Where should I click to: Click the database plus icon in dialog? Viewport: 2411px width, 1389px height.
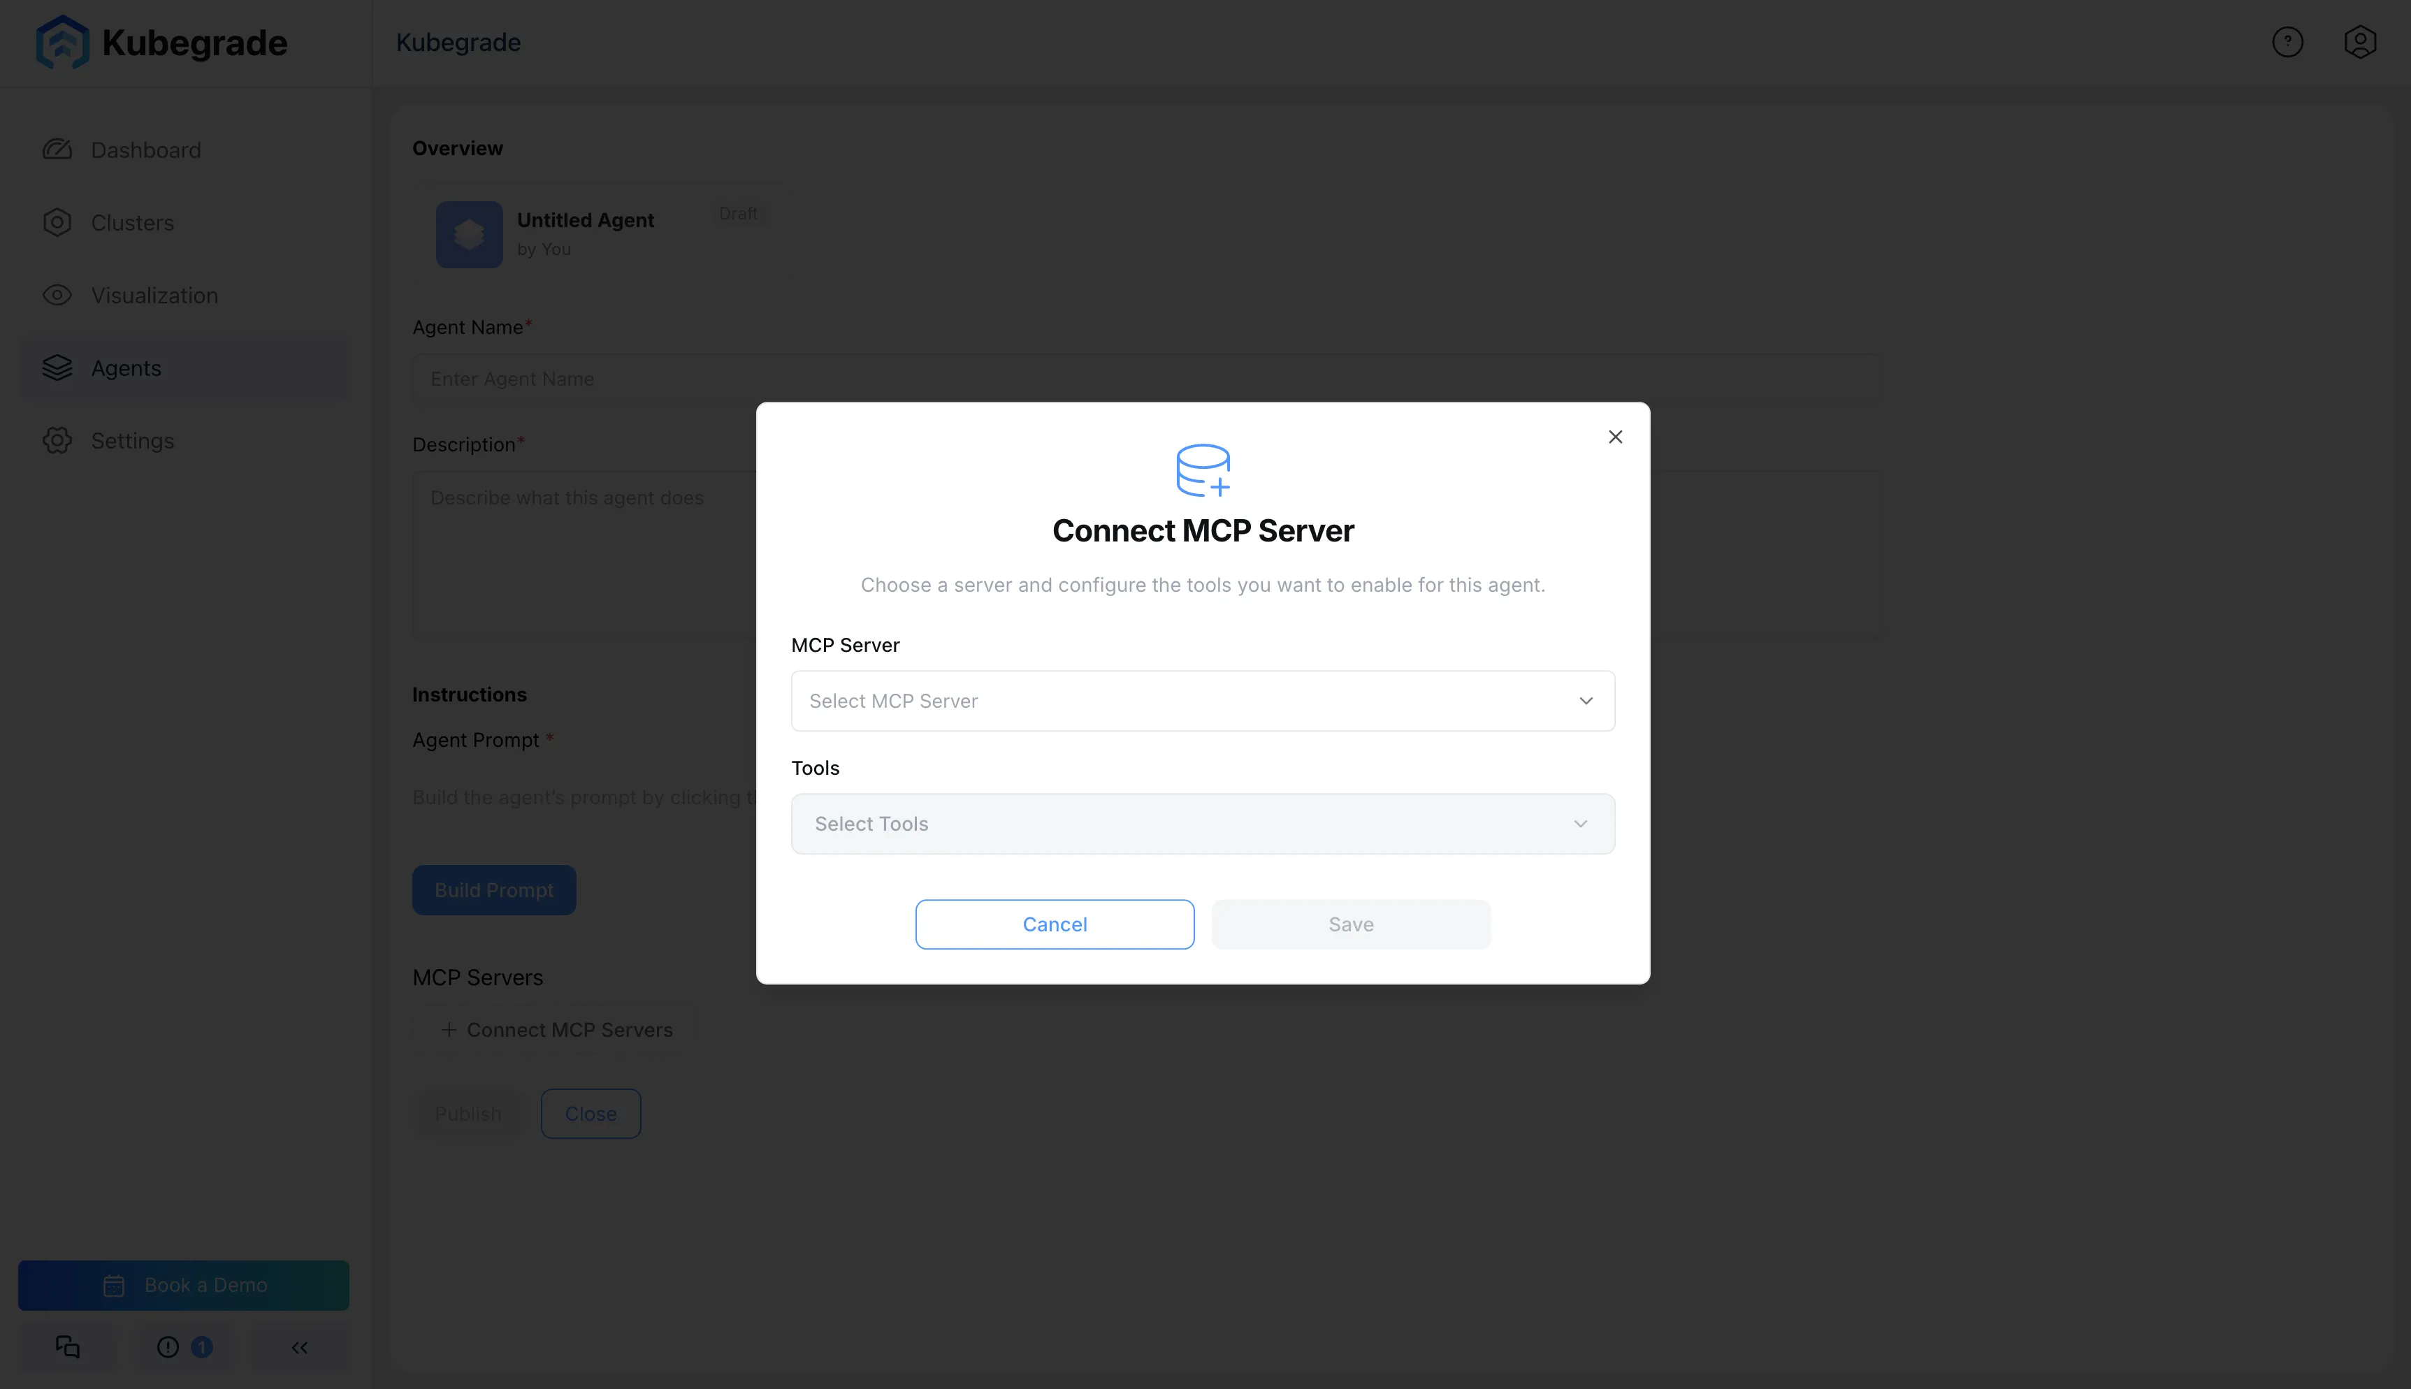1203,470
